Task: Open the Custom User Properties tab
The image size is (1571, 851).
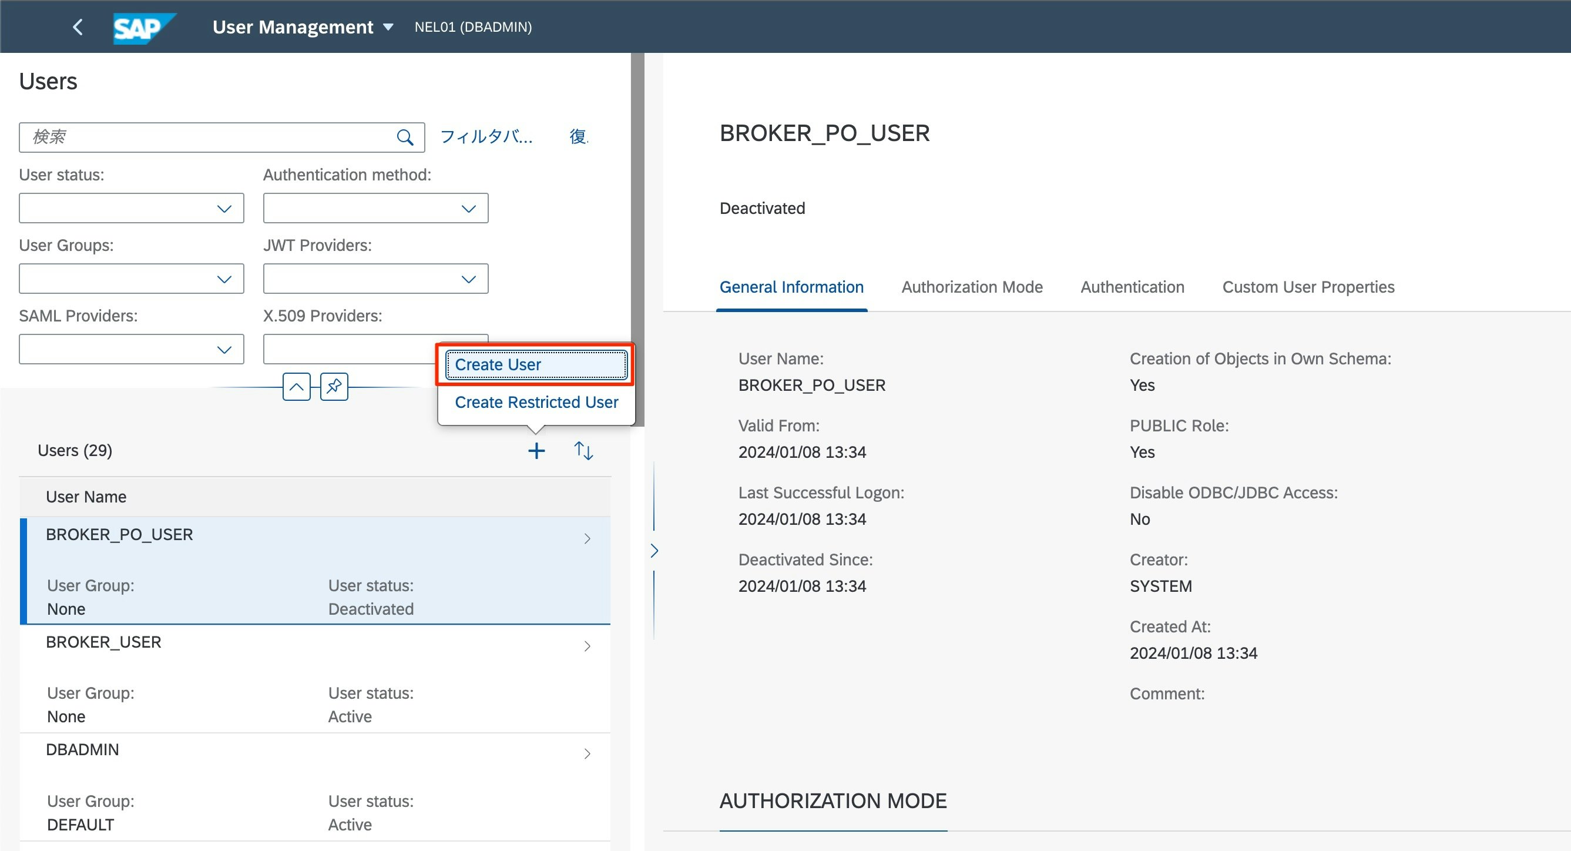Action: point(1308,287)
